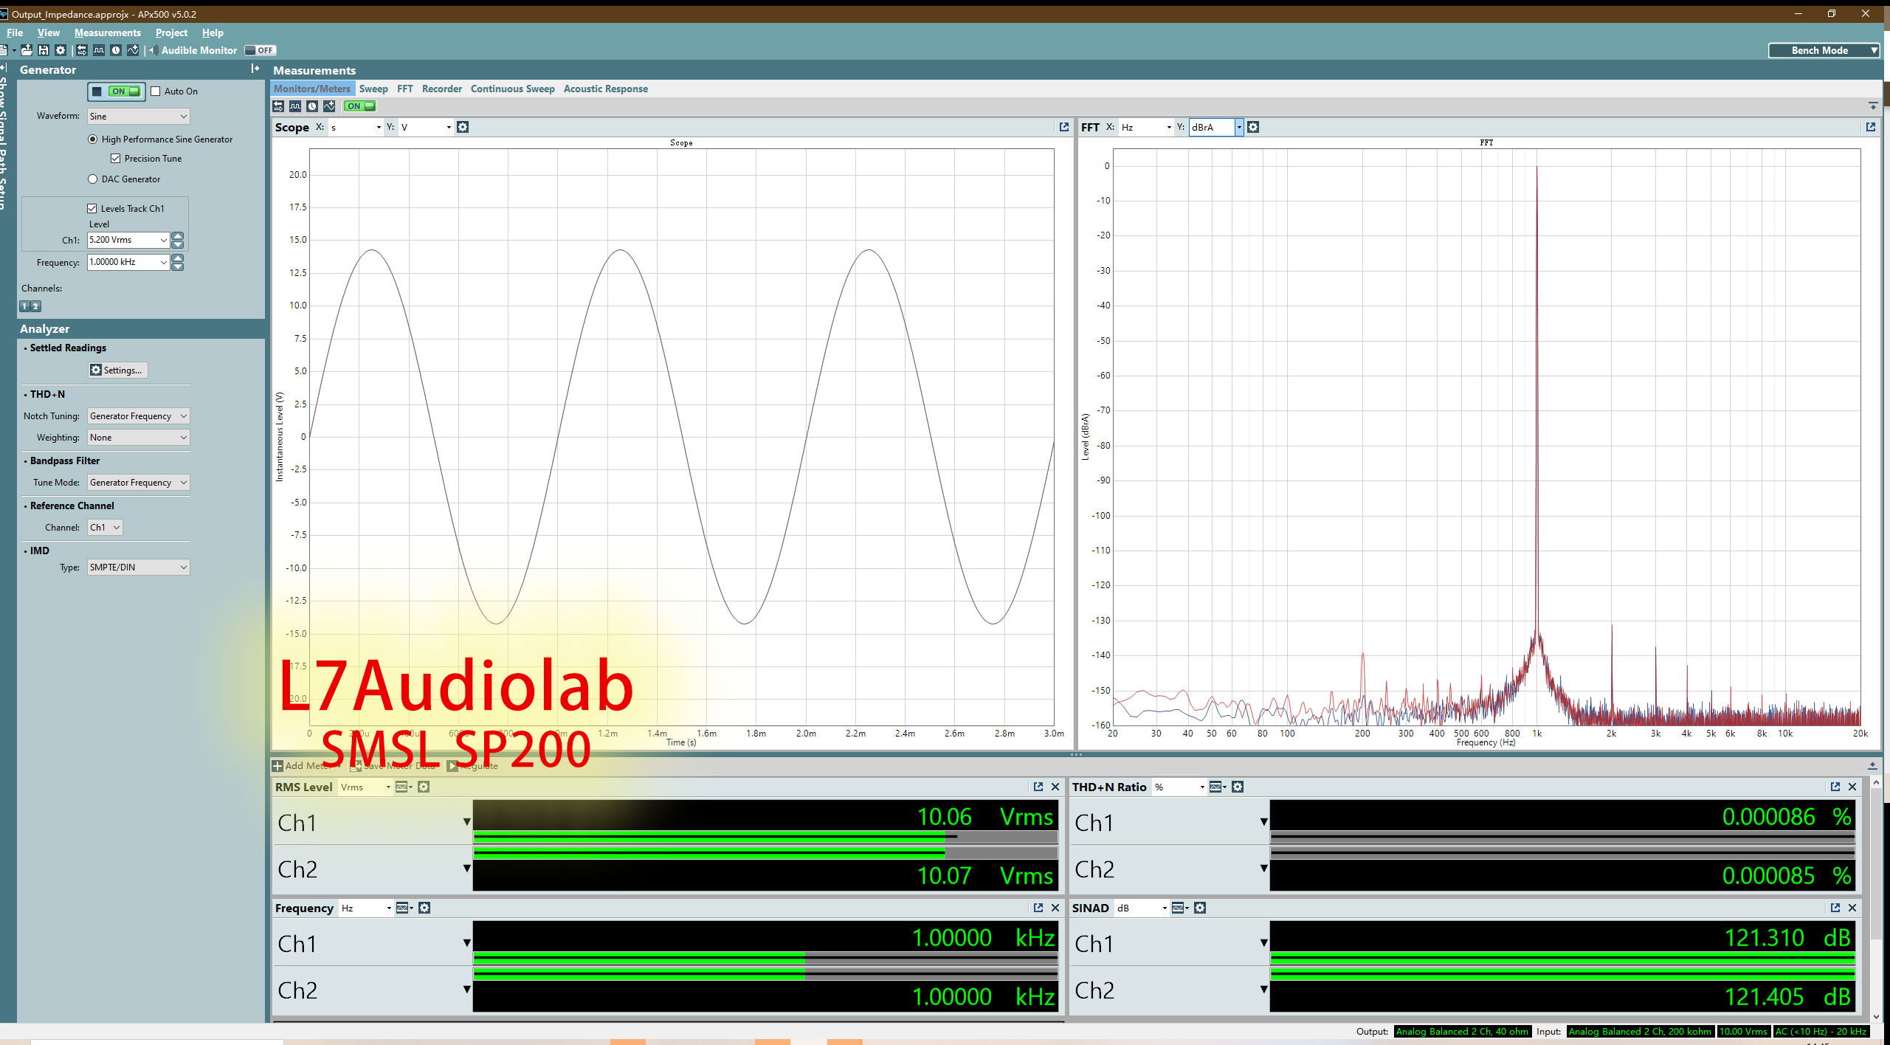Select High Performance Sine Generator radio
Image resolution: width=1890 pixels, height=1045 pixels.
point(92,139)
